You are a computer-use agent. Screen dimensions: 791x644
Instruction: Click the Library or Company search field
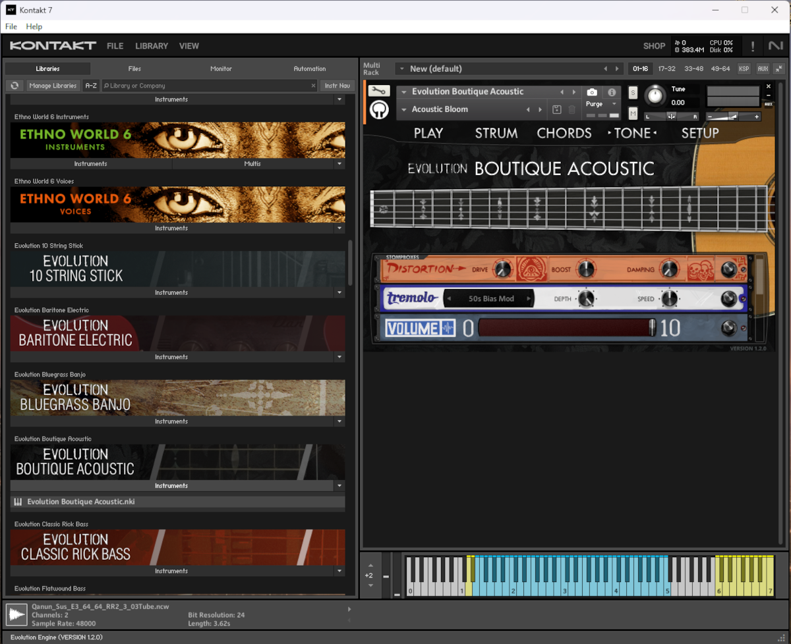coord(210,86)
